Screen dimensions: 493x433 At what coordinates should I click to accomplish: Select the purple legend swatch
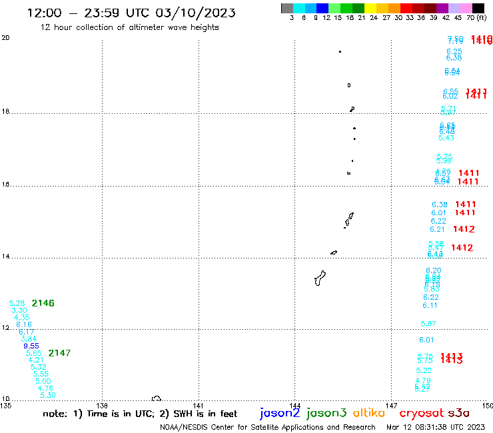(442, 8)
